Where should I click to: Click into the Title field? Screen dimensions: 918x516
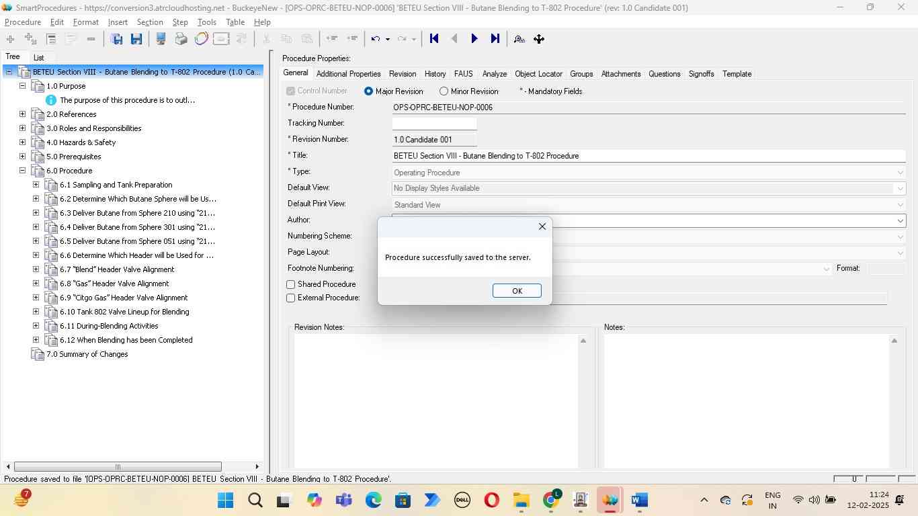tap(649, 156)
